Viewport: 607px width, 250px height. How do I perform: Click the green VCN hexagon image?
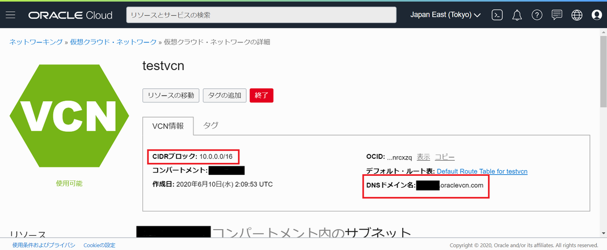[69, 116]
